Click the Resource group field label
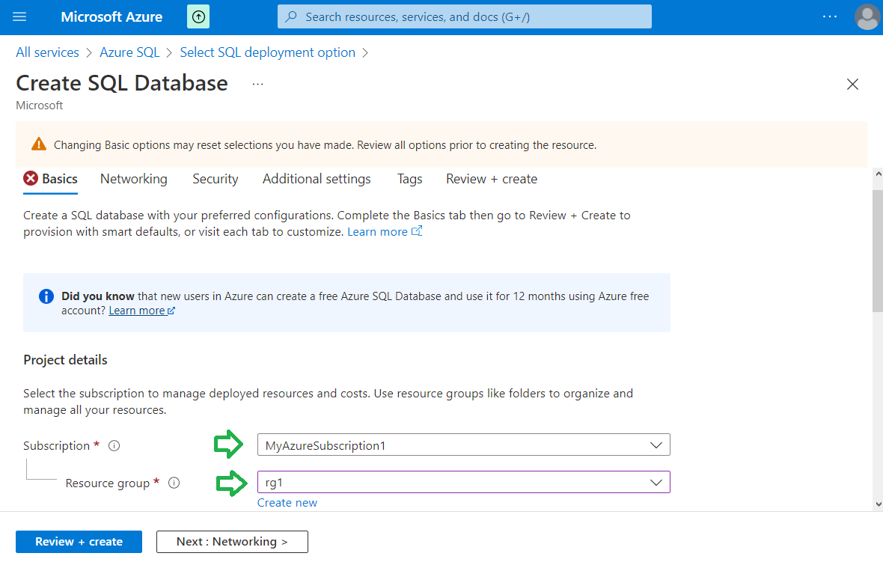This screenshot has height=568, width=883. click(108, 483)
